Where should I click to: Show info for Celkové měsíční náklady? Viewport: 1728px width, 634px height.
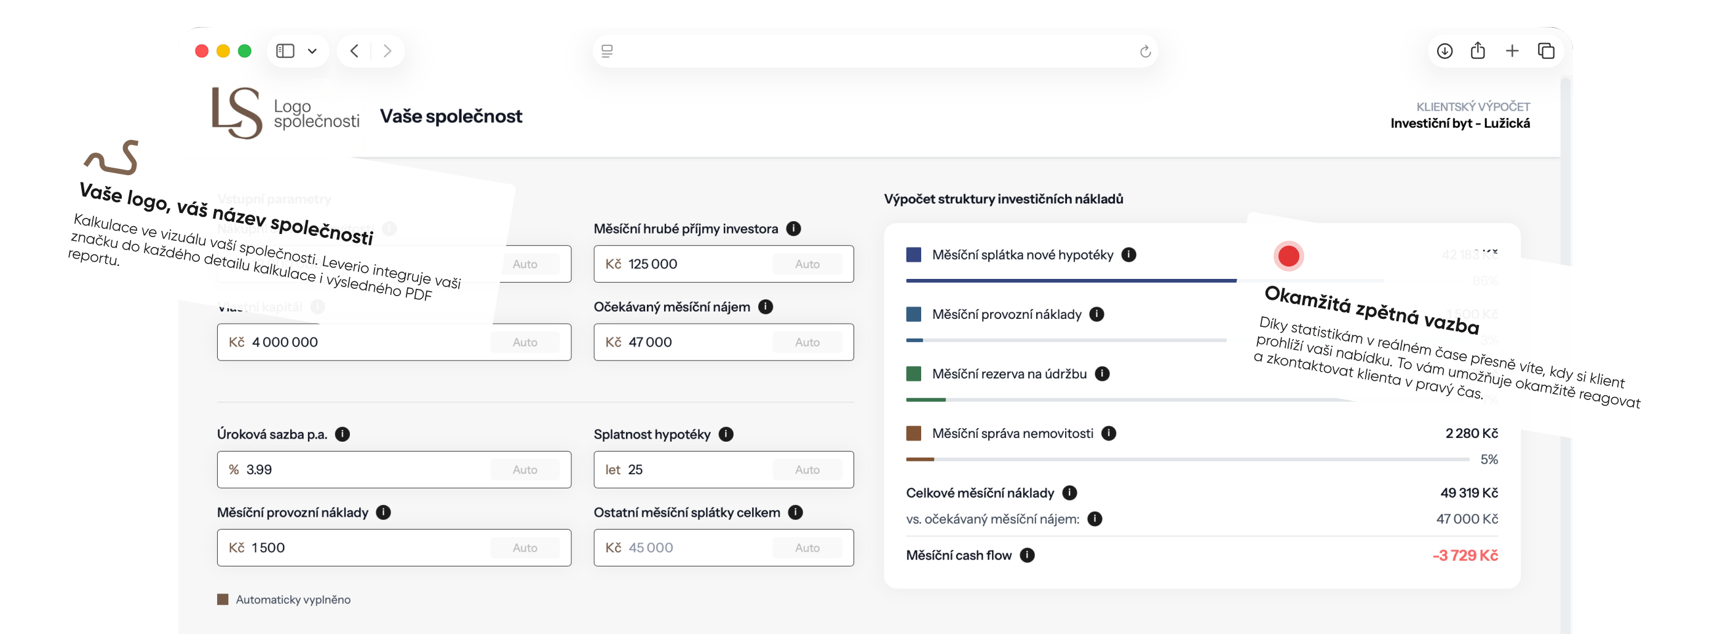click(1070, 493)
